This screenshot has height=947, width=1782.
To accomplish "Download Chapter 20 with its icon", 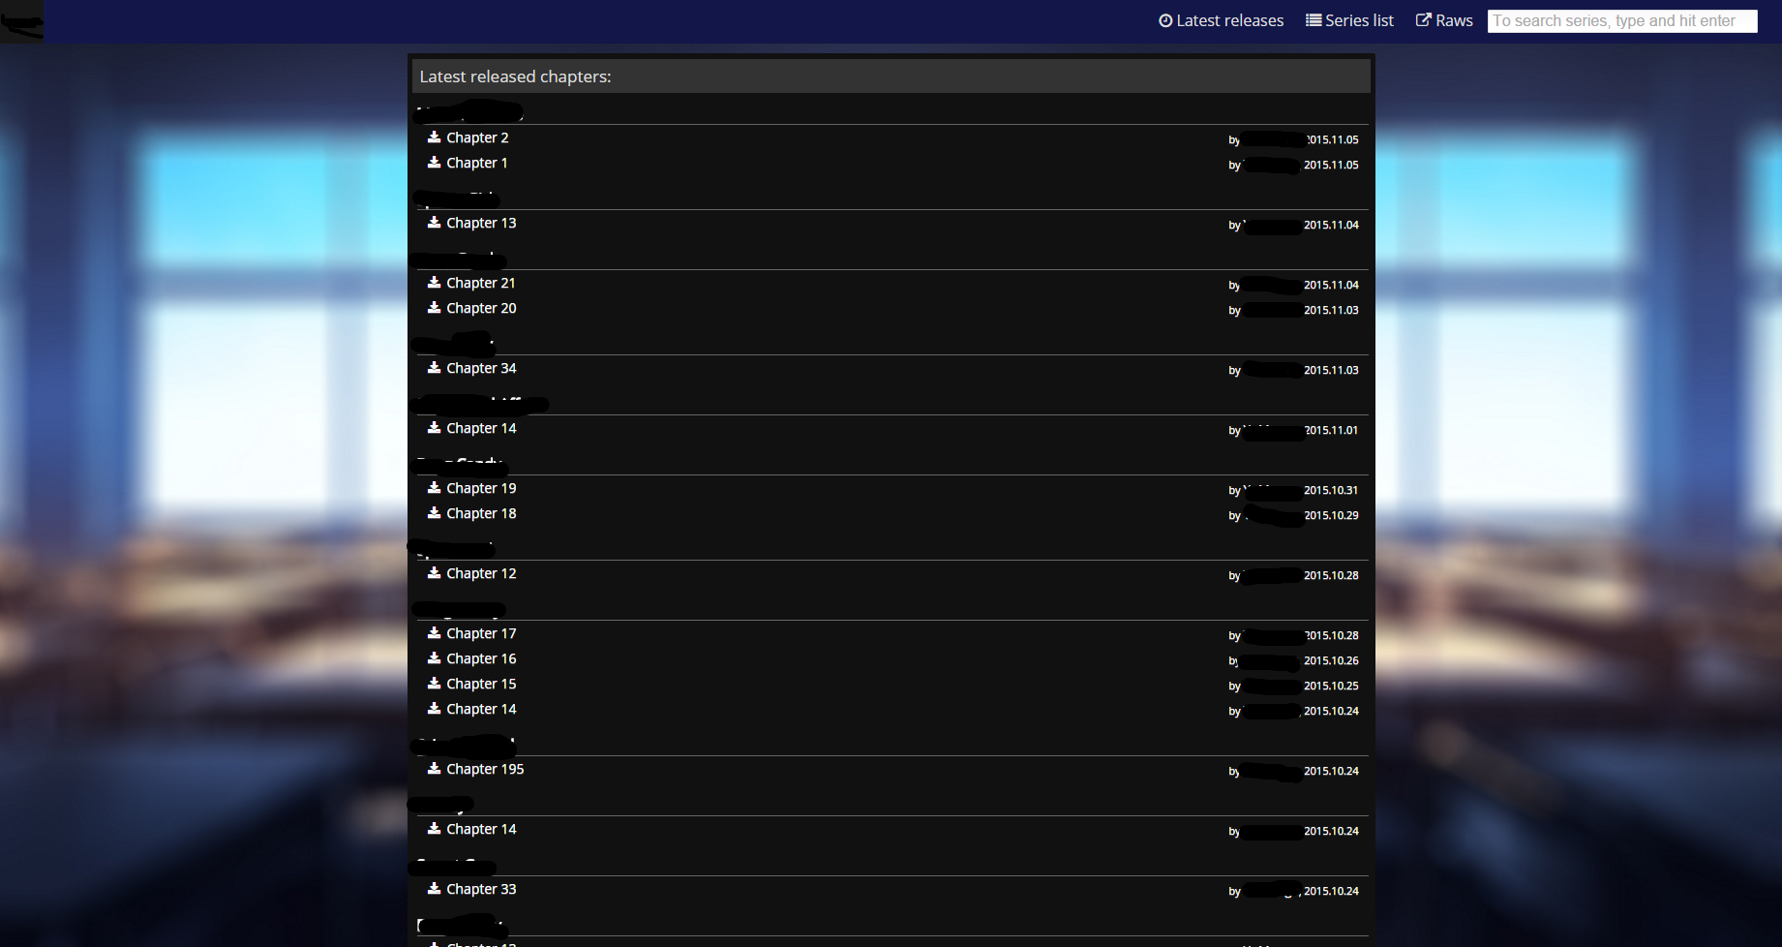I will pos(435,308).
